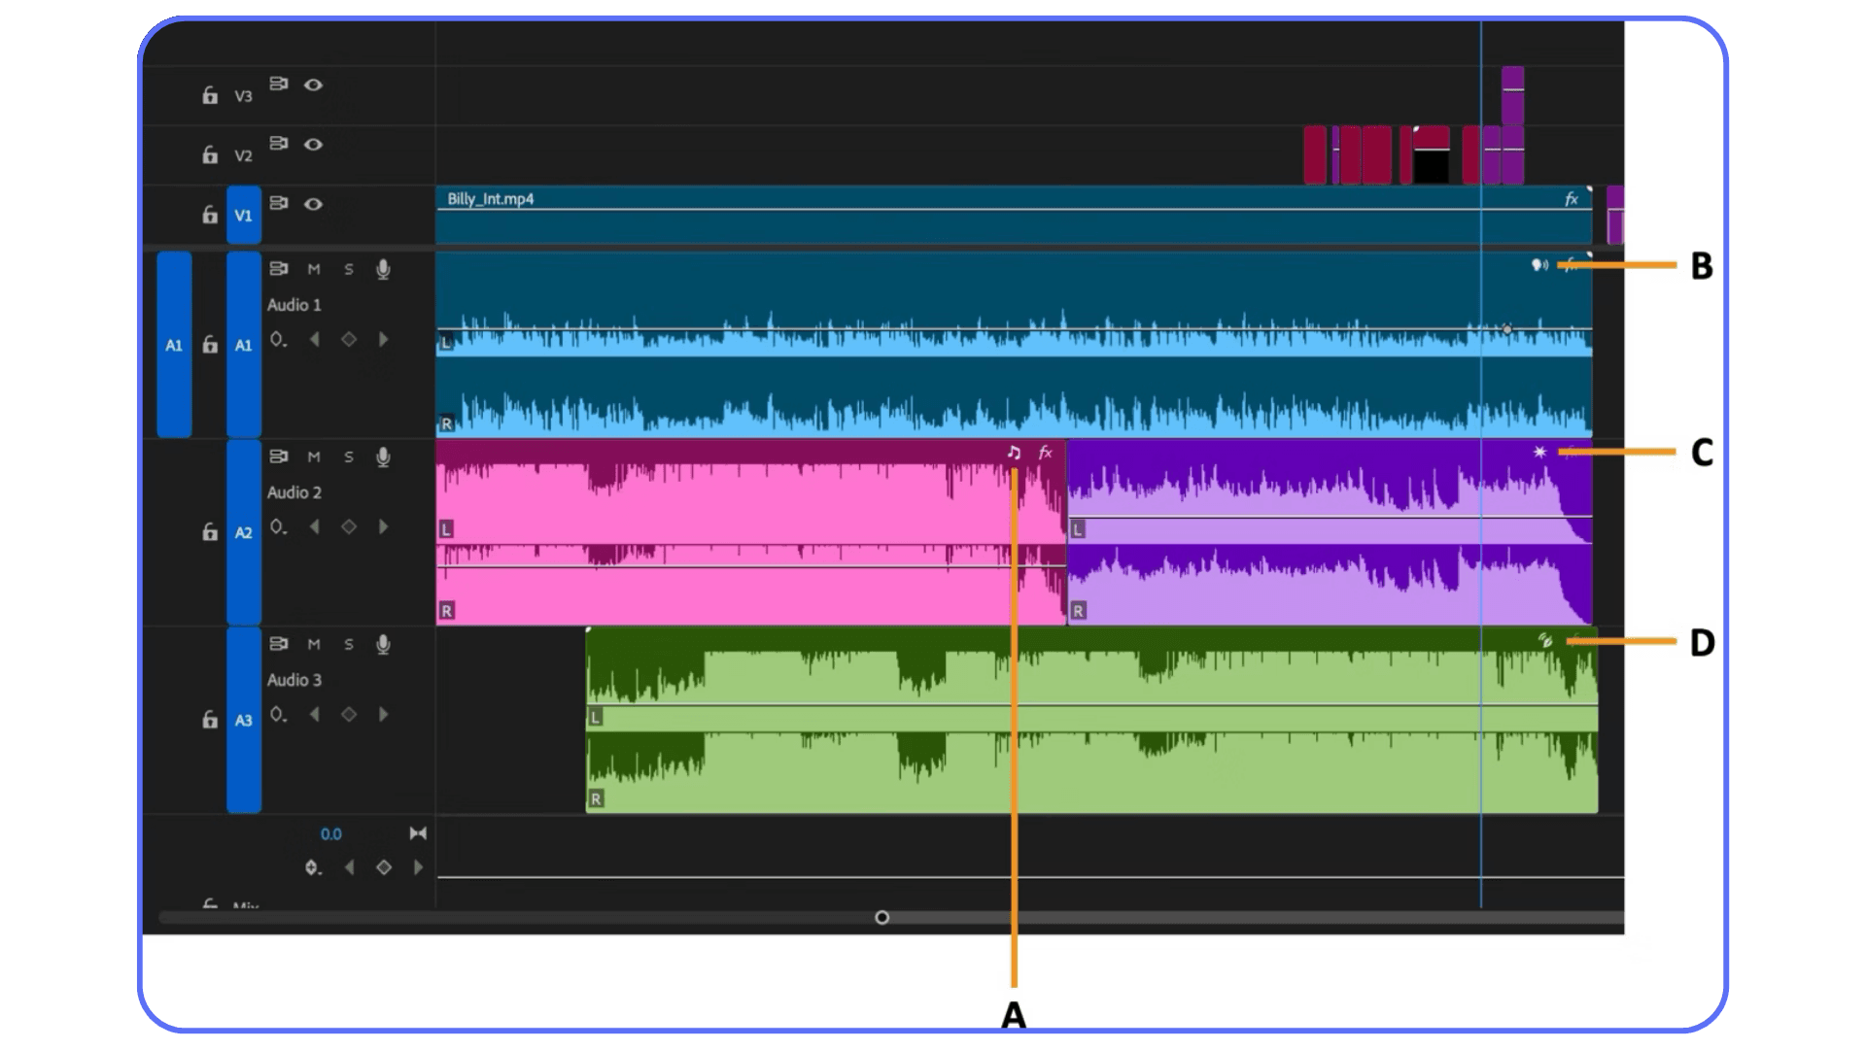Click Go to Previous Keyframe arrow on Audio 1
Screen dimensions: 1866x1049
point(316,338)
